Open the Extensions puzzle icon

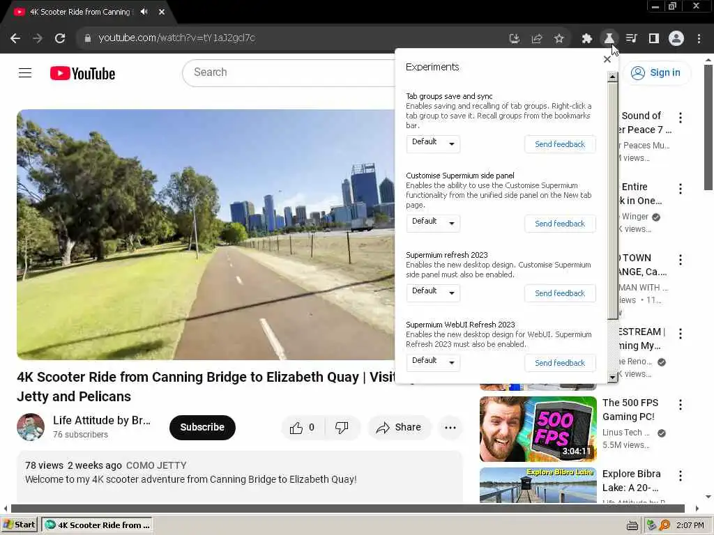[x=587, y=39]
